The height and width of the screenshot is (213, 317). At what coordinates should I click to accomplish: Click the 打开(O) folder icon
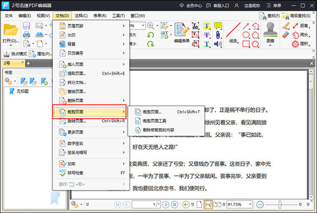(x=11, y=30)
